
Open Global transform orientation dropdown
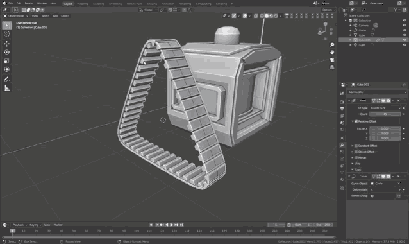tap(148, 10)
